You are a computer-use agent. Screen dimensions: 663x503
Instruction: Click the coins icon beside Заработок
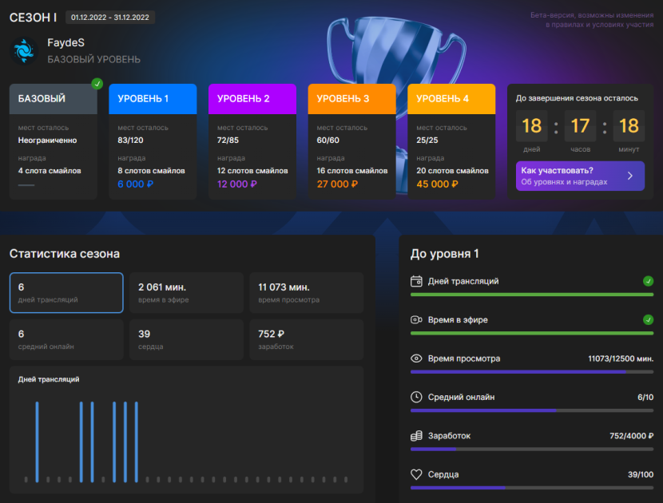coord(416,436)
